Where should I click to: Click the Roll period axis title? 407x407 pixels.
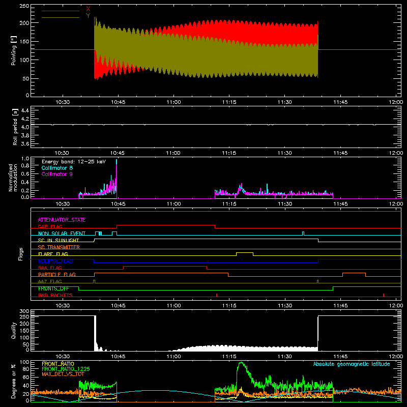[x=15, y=127]
